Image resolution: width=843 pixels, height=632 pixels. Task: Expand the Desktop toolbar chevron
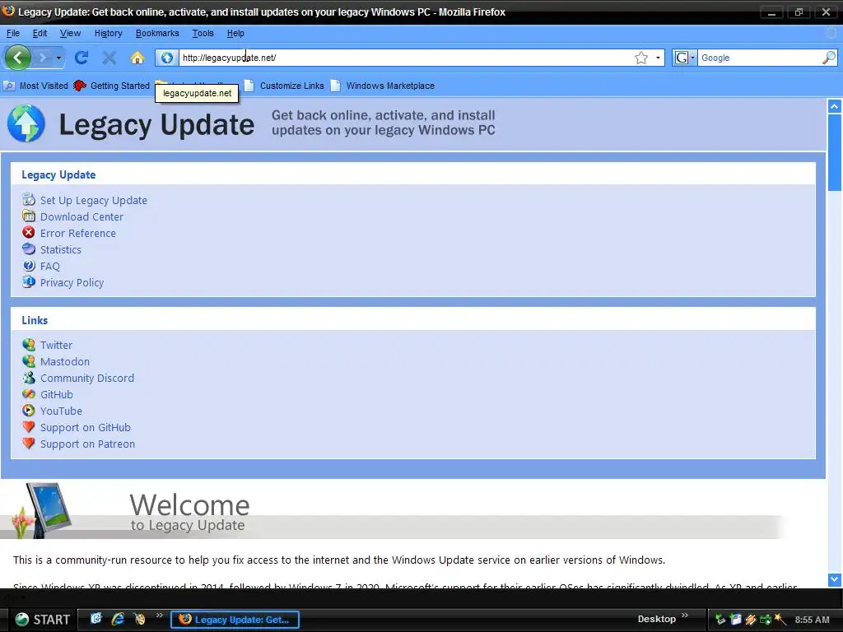685,616
